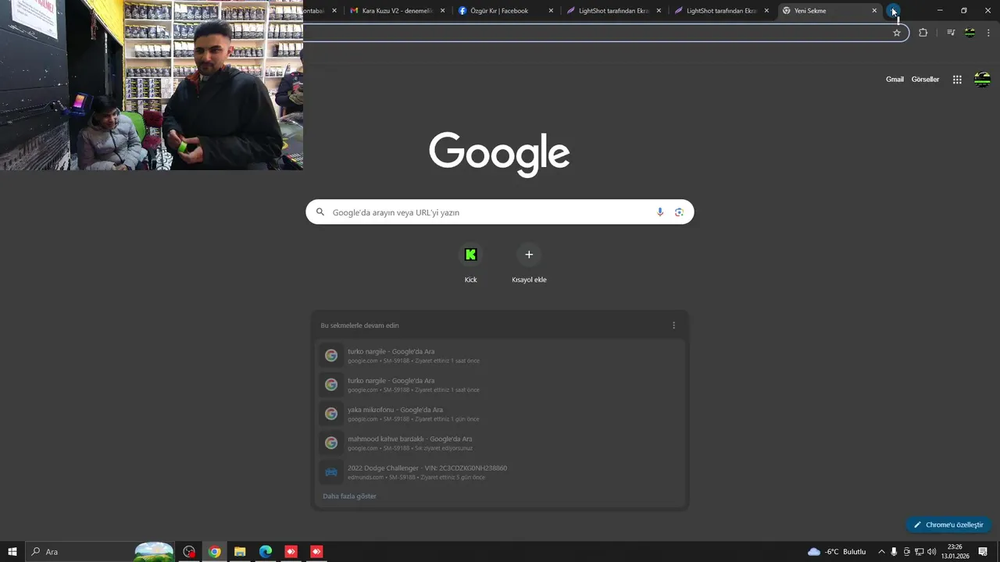Open the Görseller link

tap(925, 79)
